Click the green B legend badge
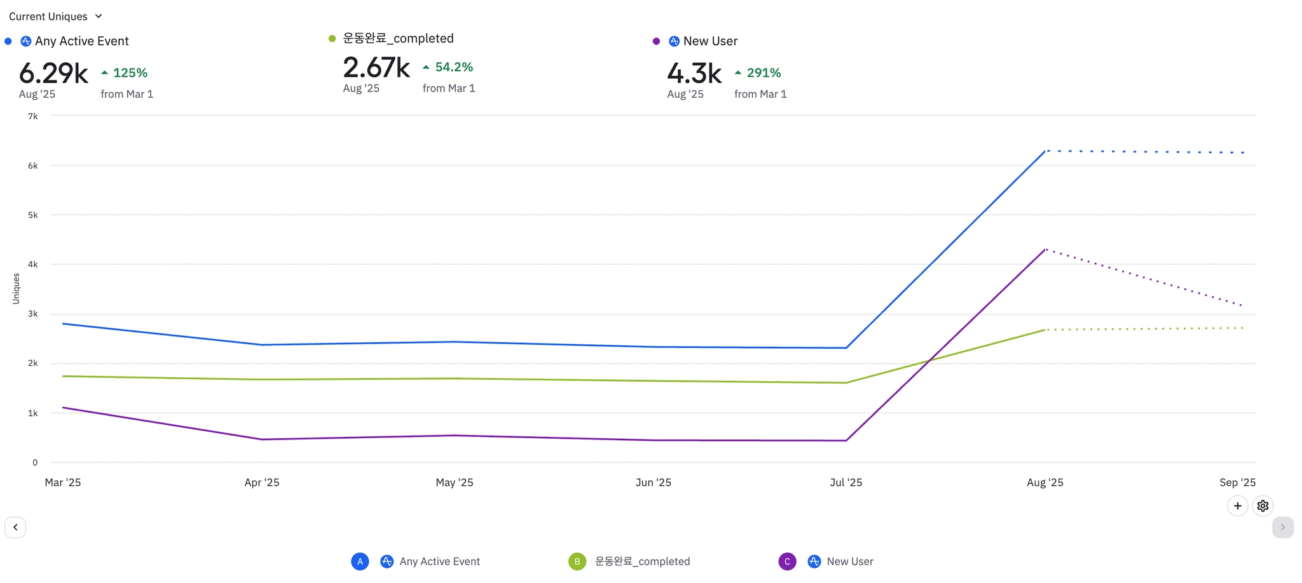Screen dimensions: 1302x583 pos(577,561)
